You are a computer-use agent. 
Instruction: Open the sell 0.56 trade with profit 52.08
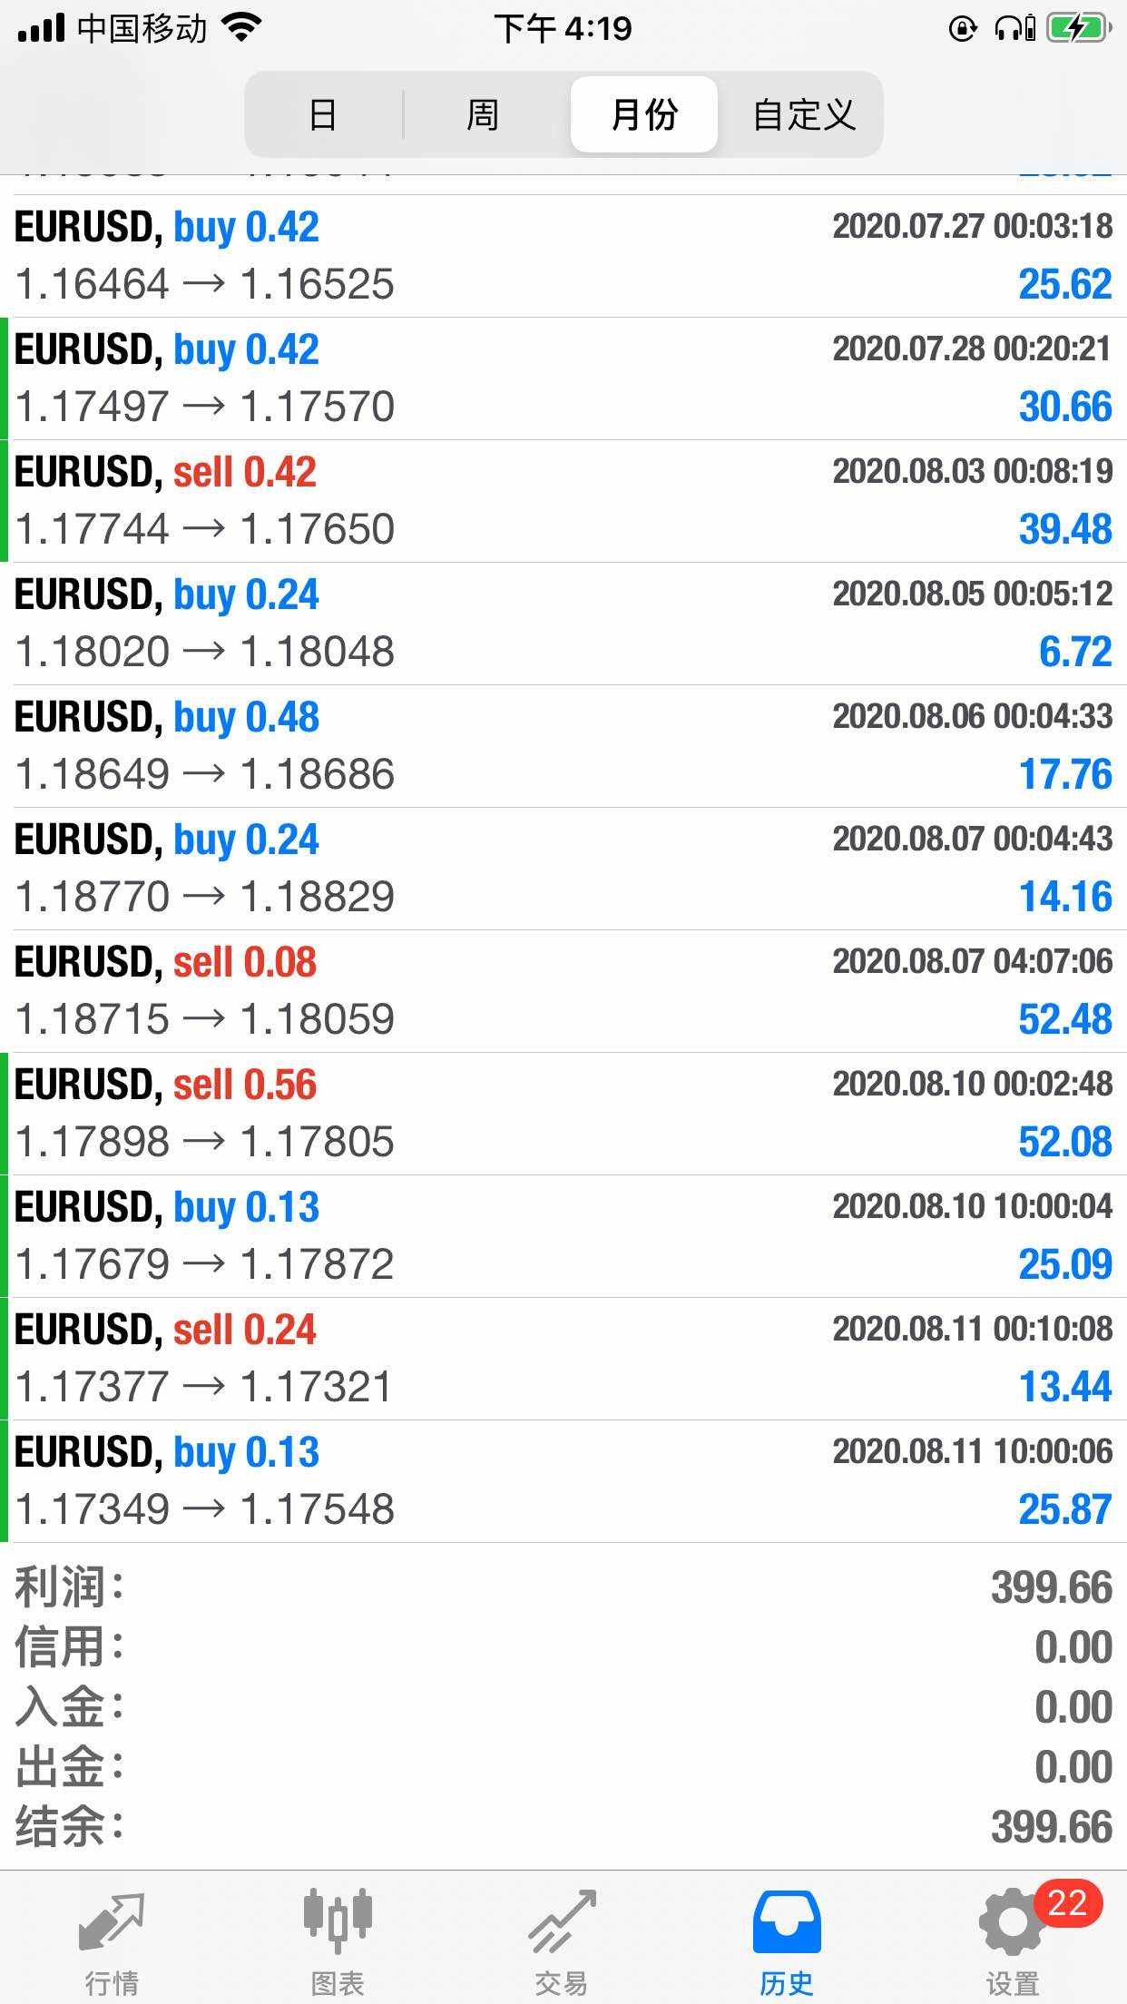click(563, 1114)
